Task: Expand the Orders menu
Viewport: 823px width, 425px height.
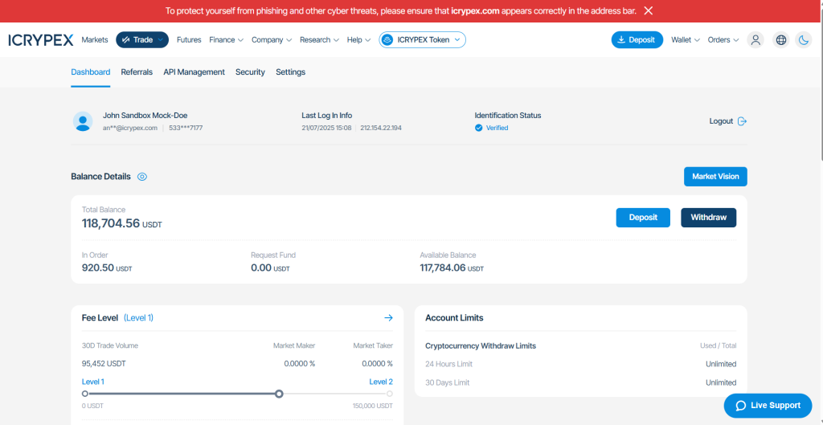Action: (723, 40)
